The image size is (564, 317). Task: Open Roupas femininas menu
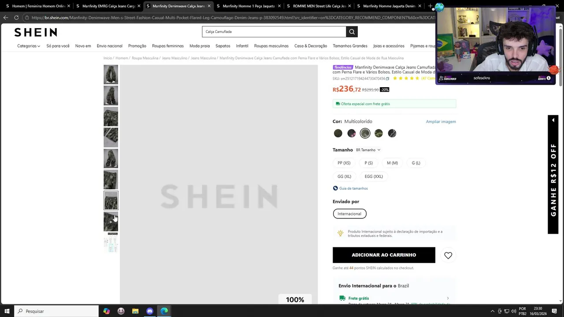pyautogui.click(x=168, y=46)
